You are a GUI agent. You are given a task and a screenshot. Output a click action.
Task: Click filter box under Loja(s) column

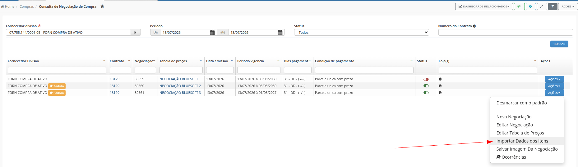pos(488,70)
